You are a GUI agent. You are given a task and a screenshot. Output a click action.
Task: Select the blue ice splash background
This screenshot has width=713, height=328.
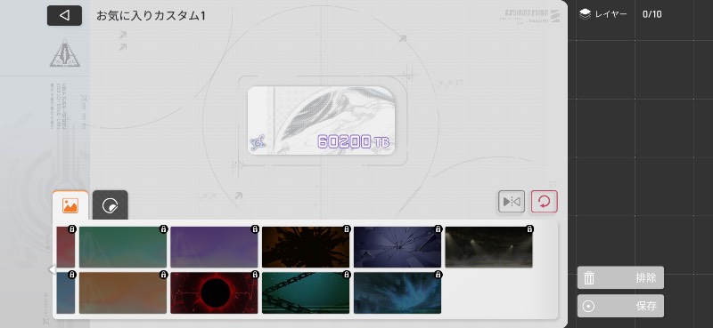click(397, 293)
